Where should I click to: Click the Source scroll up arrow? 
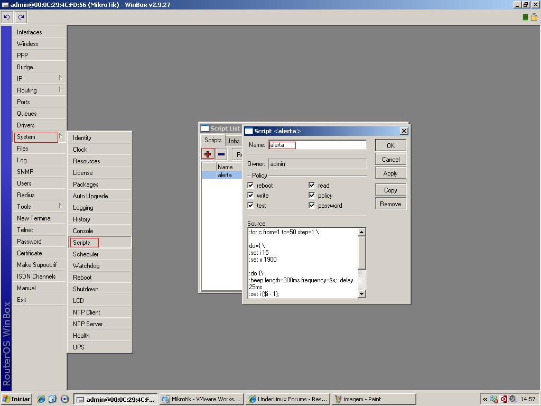[361, 232]
